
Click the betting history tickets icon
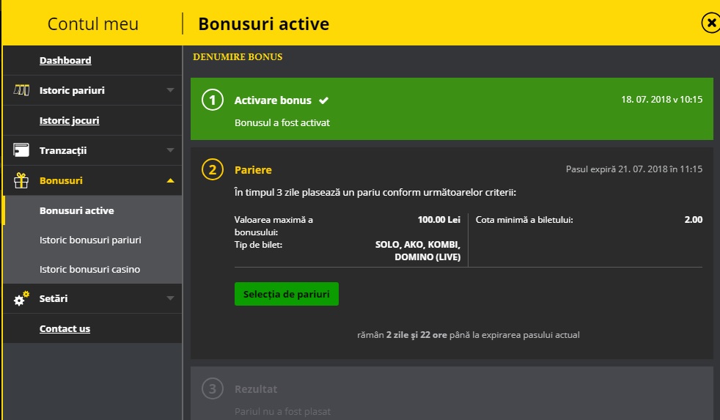point(21,90)
